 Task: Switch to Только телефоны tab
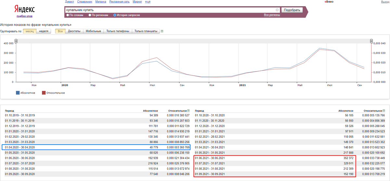point(118,31)
